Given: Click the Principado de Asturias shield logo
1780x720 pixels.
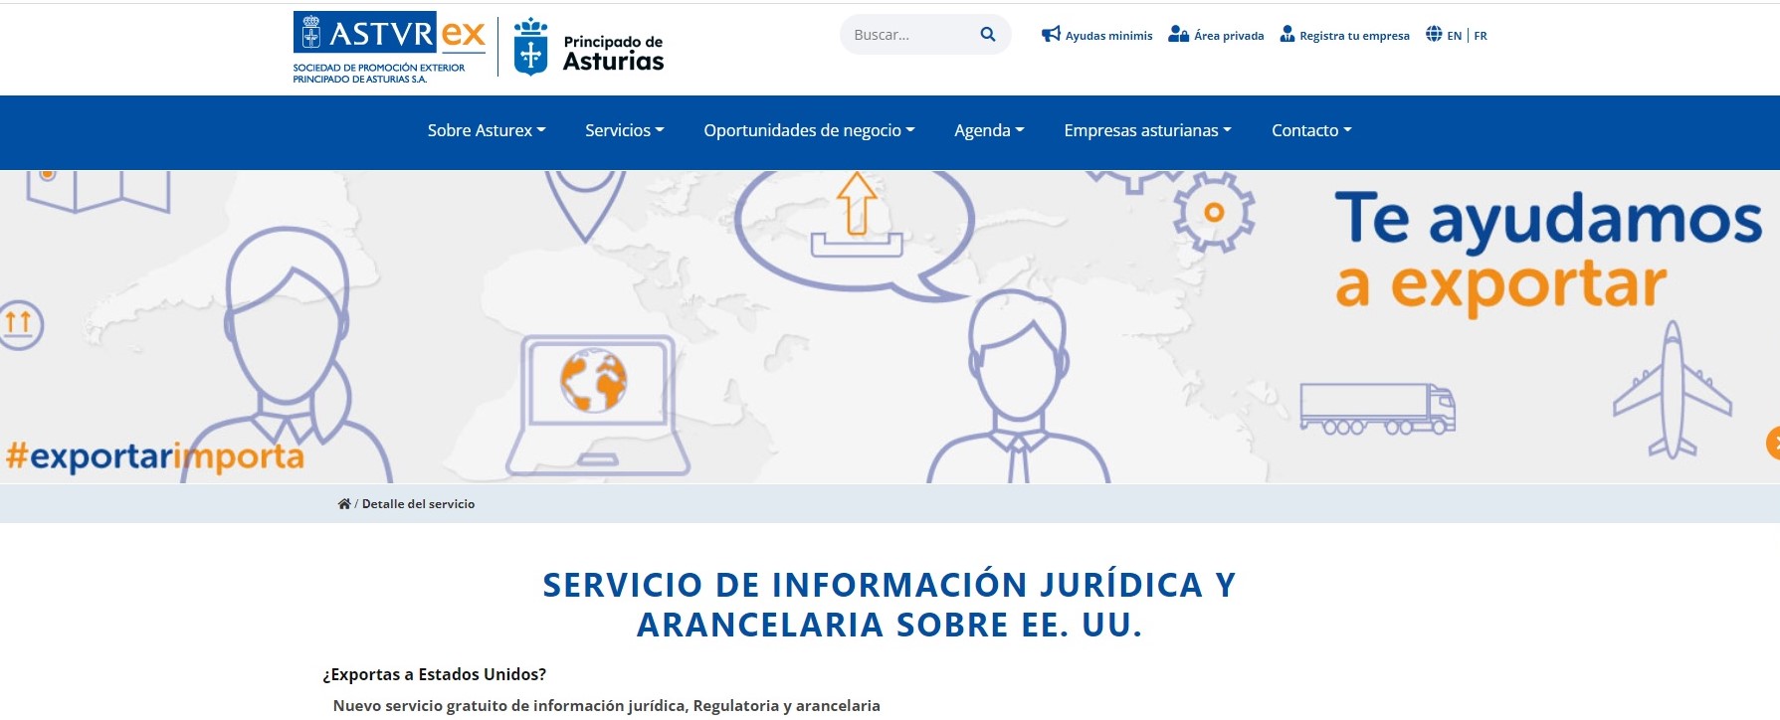Looking at the screenshot, I should pos(530,47).
